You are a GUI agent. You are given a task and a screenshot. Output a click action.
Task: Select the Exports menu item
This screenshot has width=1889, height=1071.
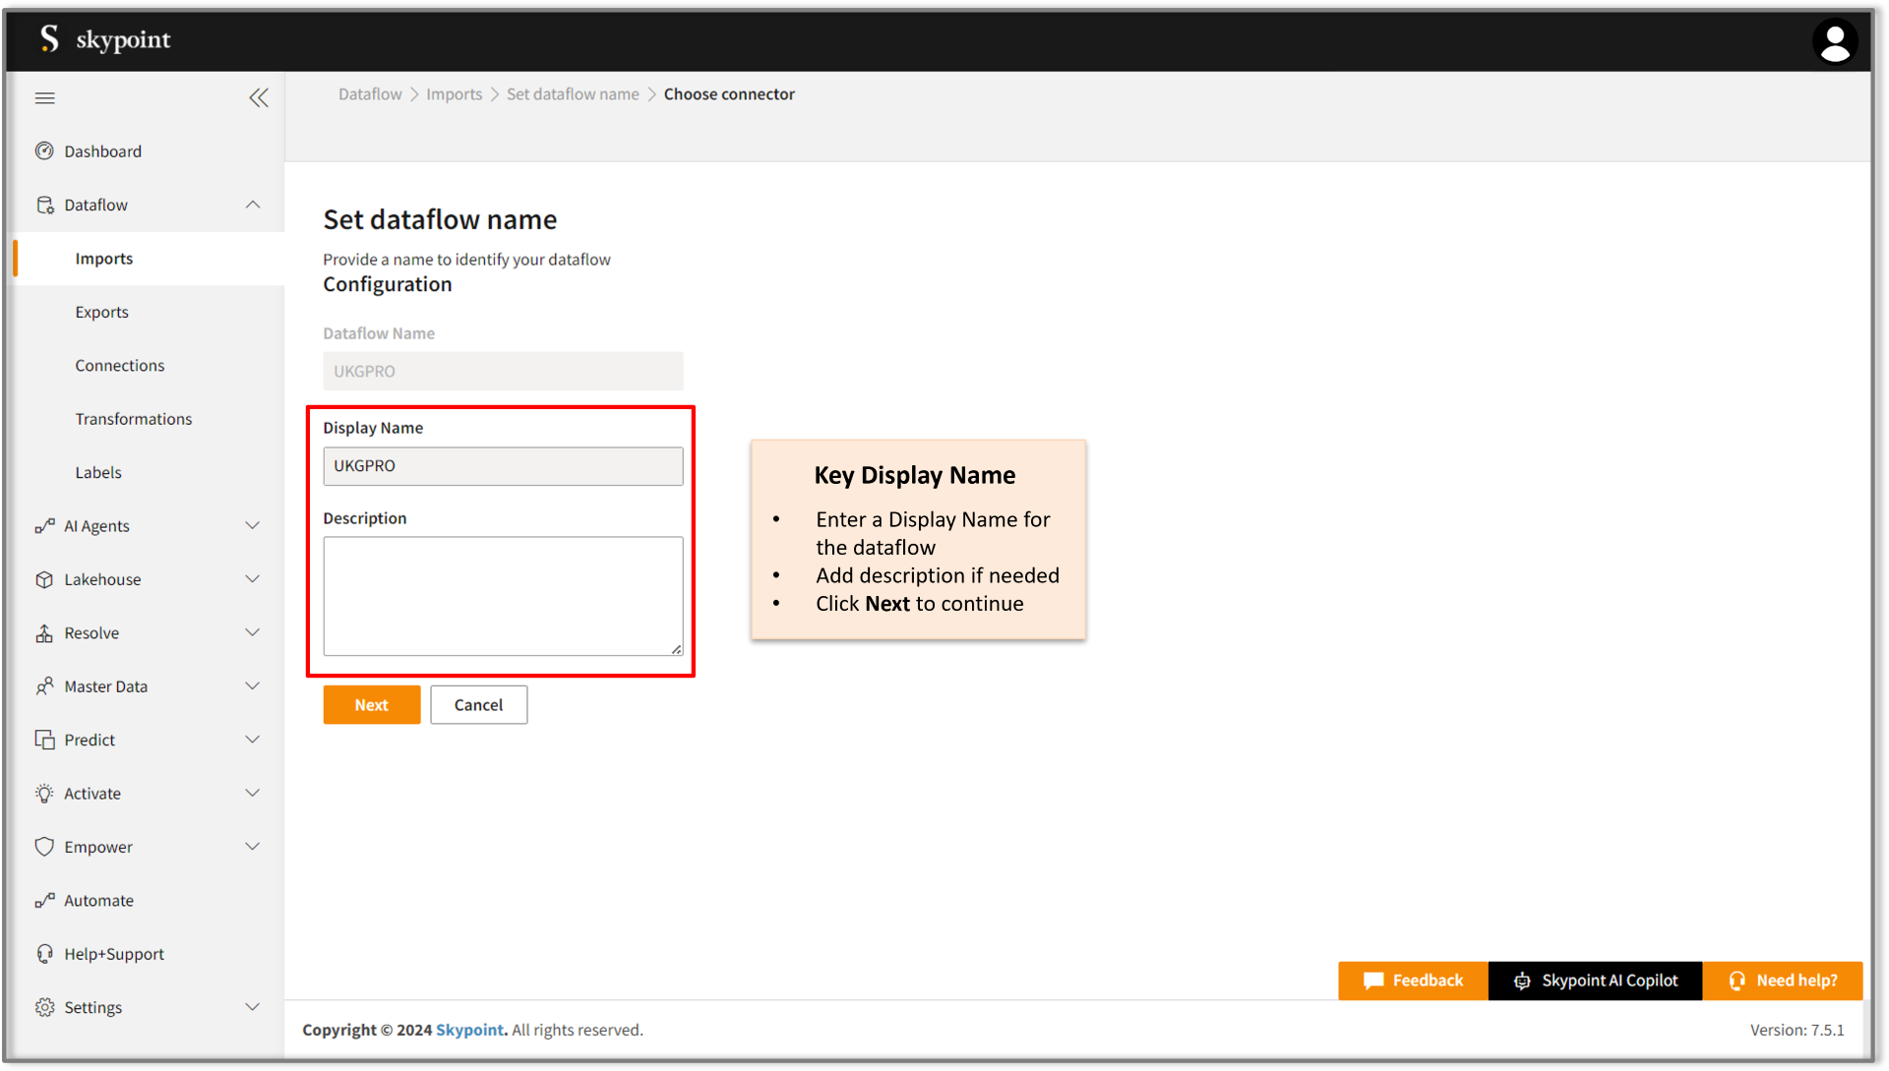(101, 311)
